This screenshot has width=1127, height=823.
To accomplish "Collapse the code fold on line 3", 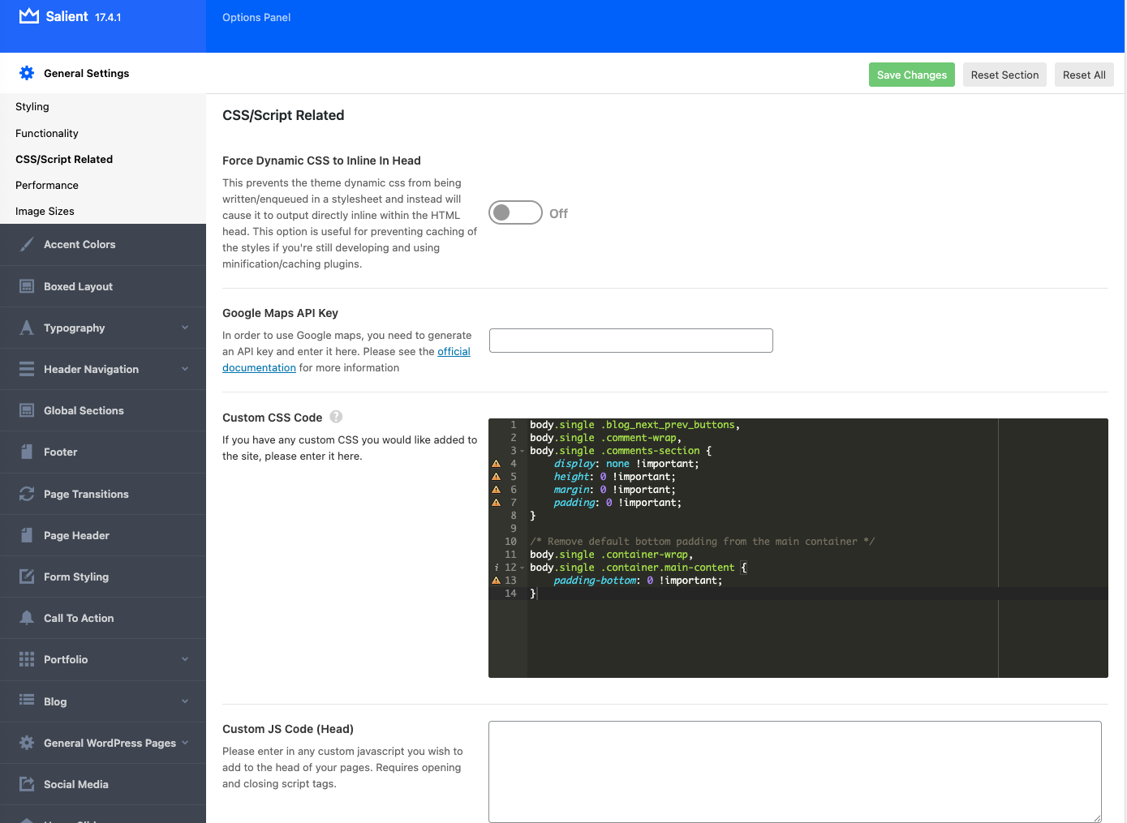I will [523, 452].
